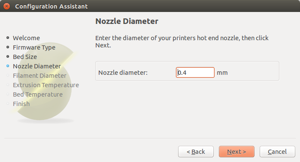Click the Nozzle Diameter page heading
Viewport: 300px width, 162px height.
click(127, 21)
